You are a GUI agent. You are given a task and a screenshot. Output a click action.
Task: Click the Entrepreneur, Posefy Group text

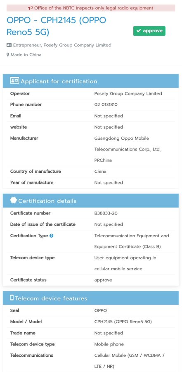62,45
